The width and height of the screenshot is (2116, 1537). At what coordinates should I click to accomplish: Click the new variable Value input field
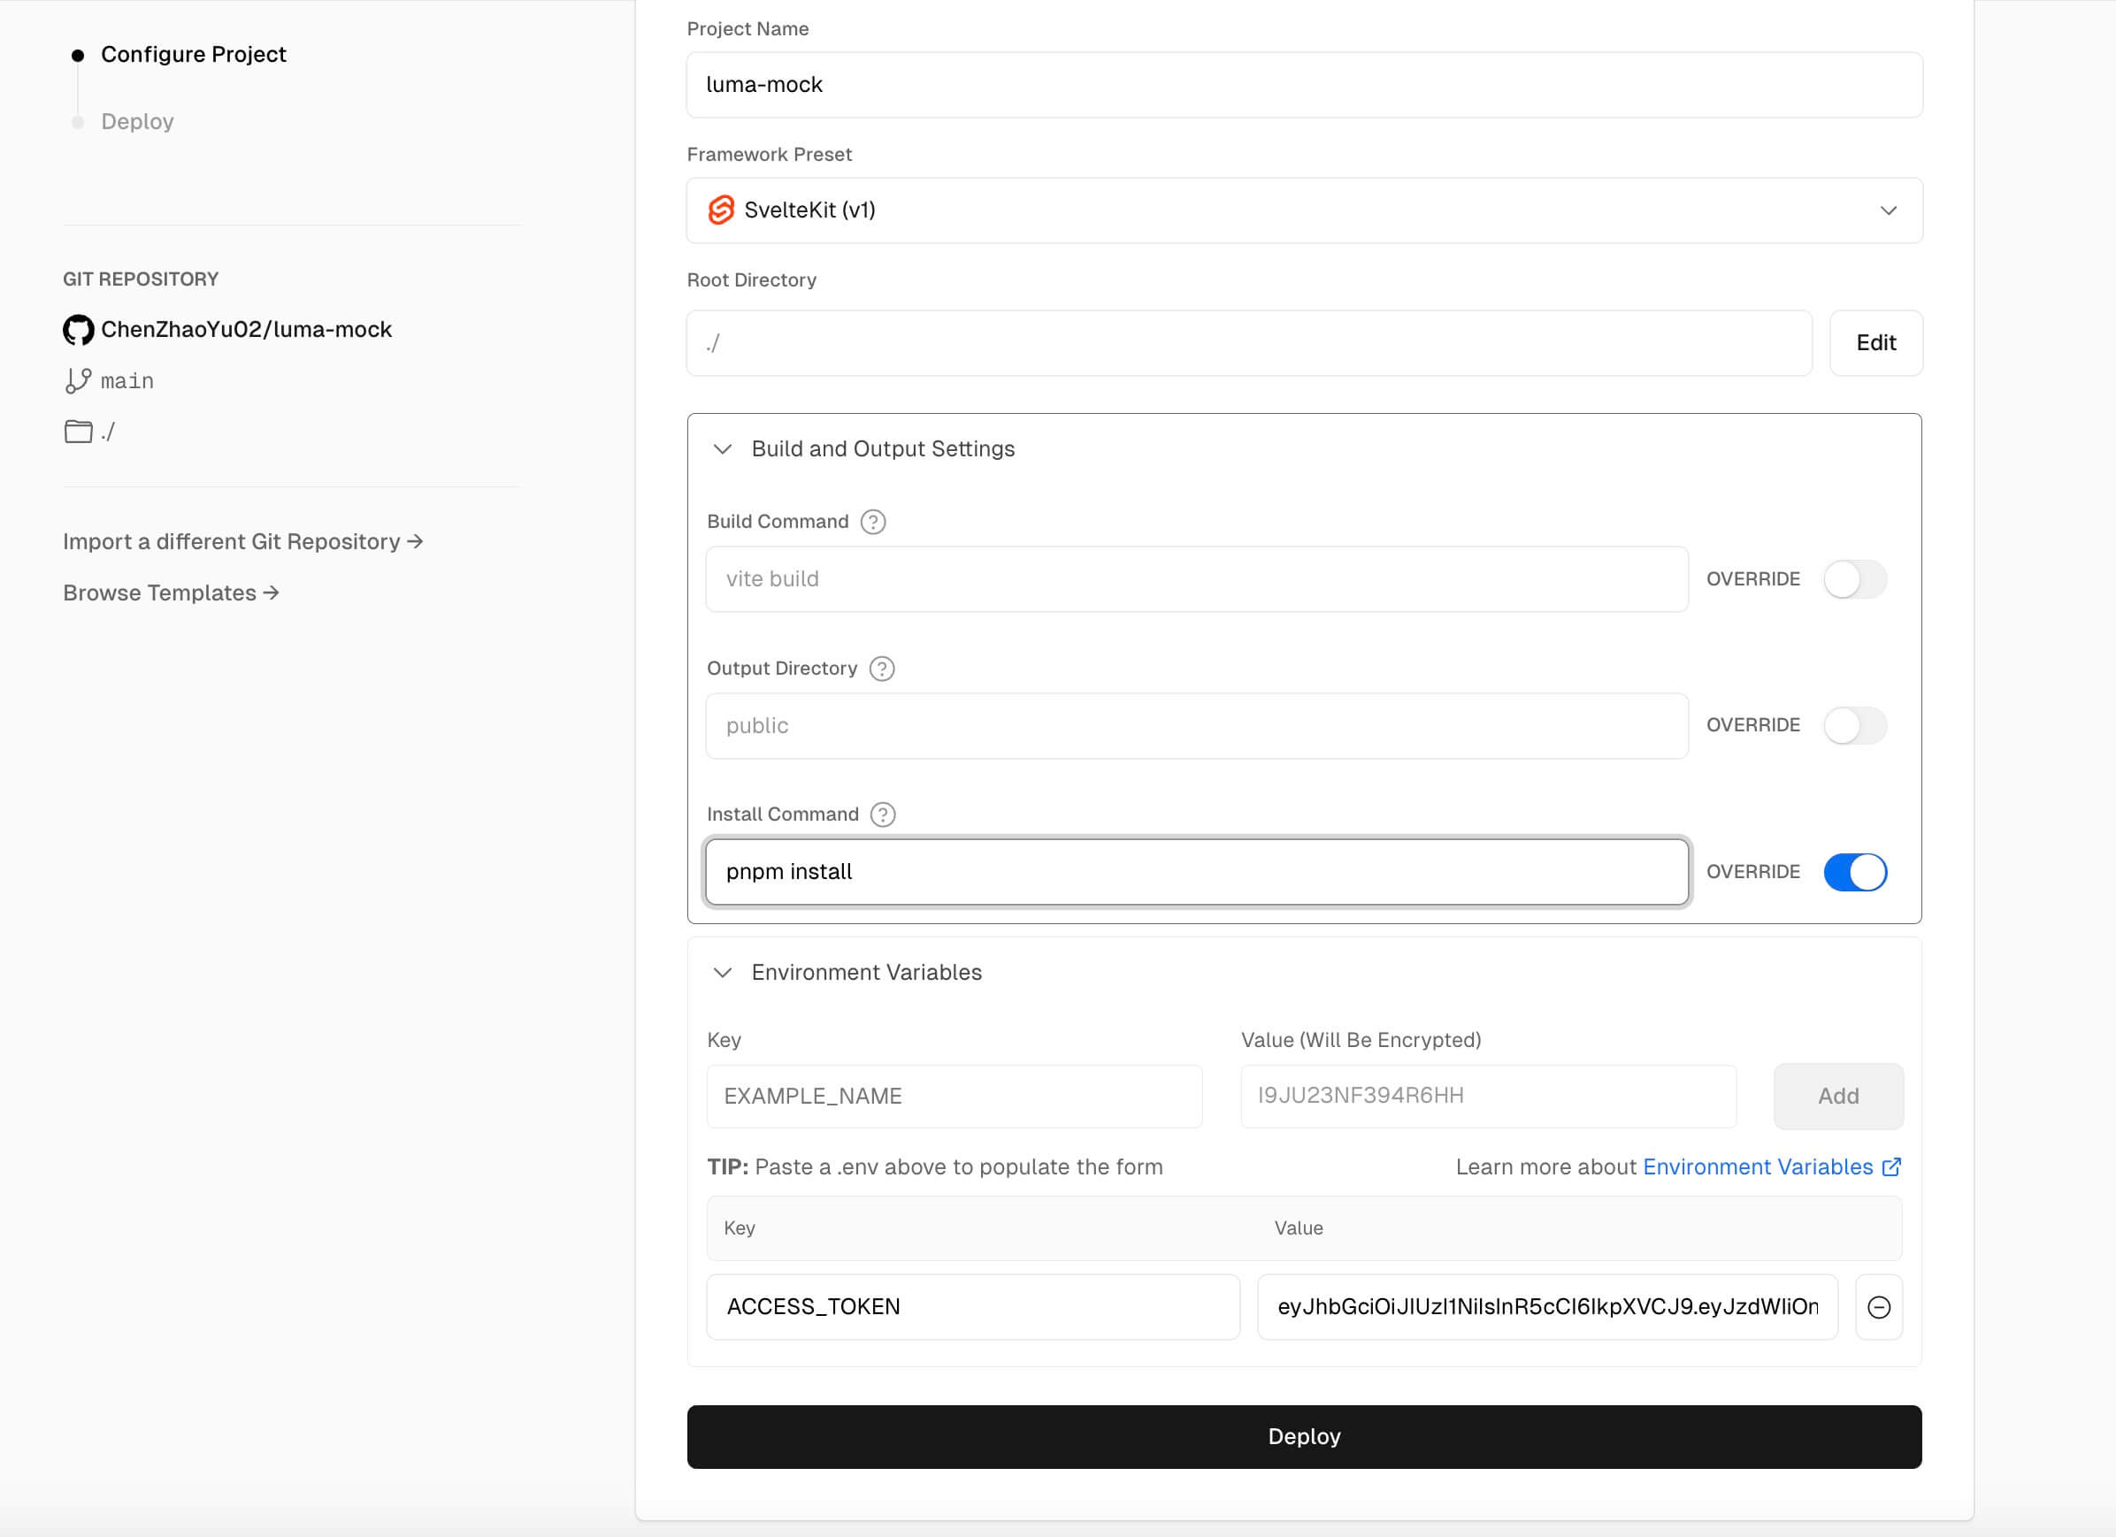click(1488, 1096)
